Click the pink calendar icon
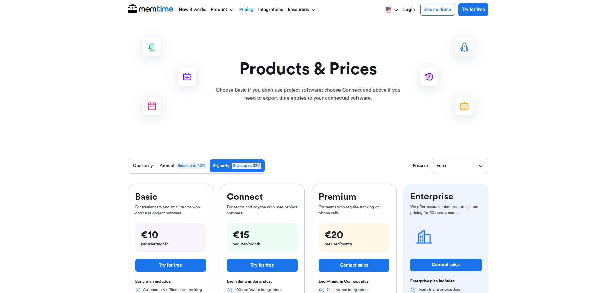This screenshot has width=592, height=293. point(152,106)
